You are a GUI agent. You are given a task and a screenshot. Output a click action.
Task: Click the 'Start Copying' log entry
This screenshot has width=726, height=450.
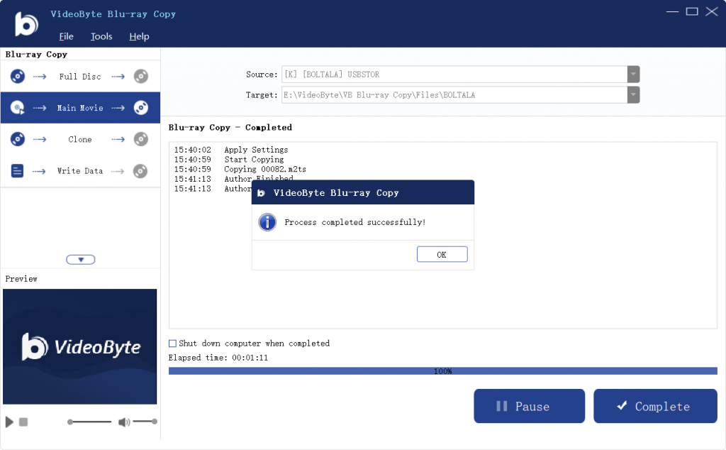coord(254,160)
